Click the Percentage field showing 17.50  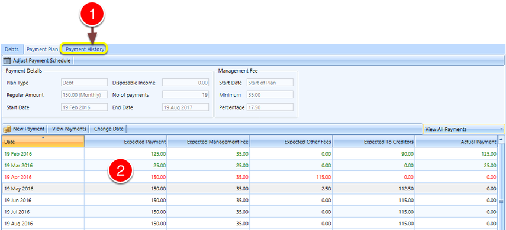270,107
